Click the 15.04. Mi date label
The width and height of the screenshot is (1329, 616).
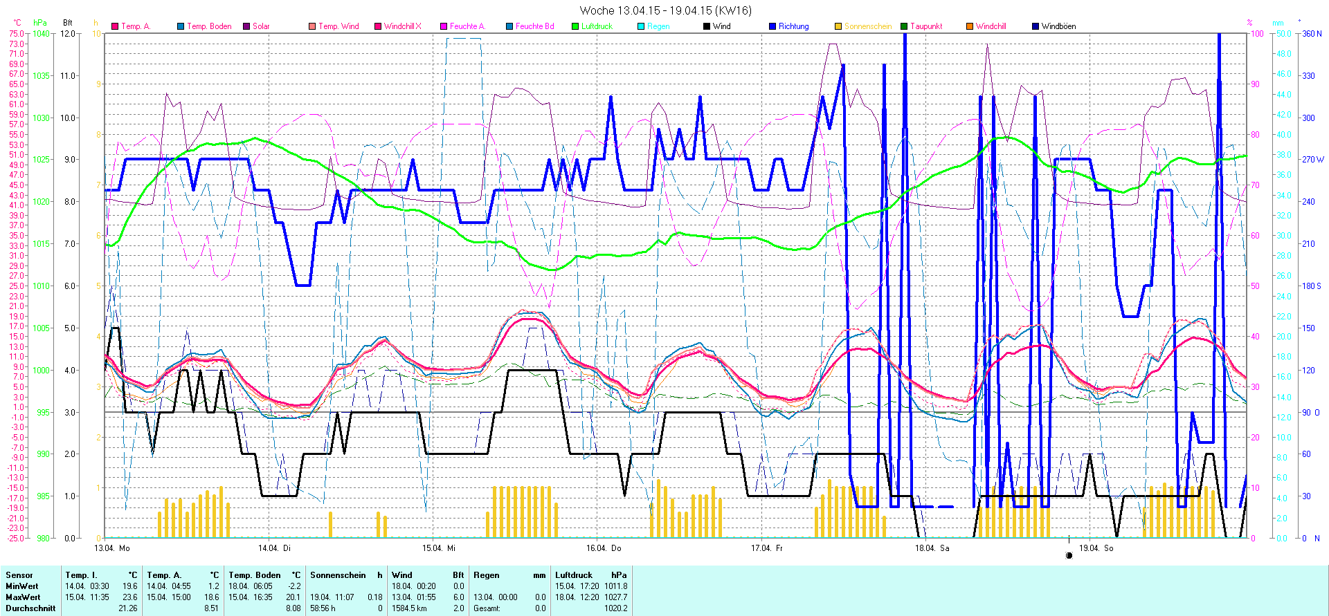tap(439, 548)
